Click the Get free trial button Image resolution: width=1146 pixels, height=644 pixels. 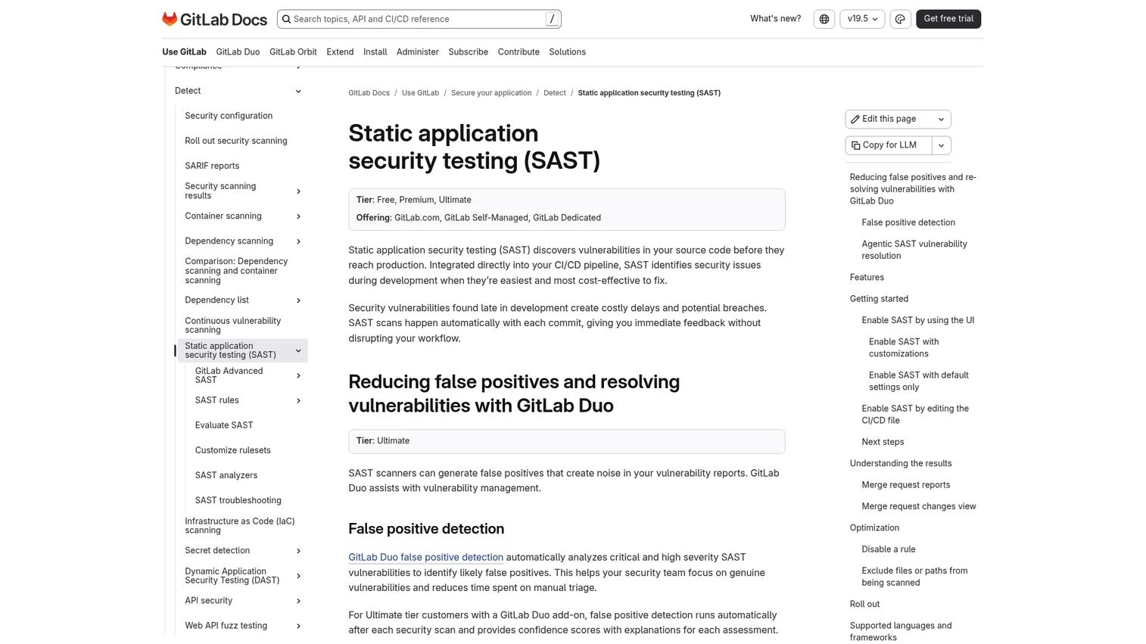[948, 19]
